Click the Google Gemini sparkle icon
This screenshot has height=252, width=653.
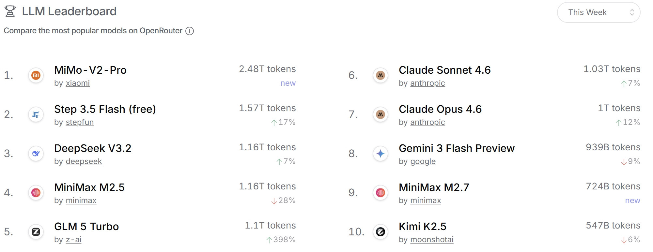coord(381,154)
